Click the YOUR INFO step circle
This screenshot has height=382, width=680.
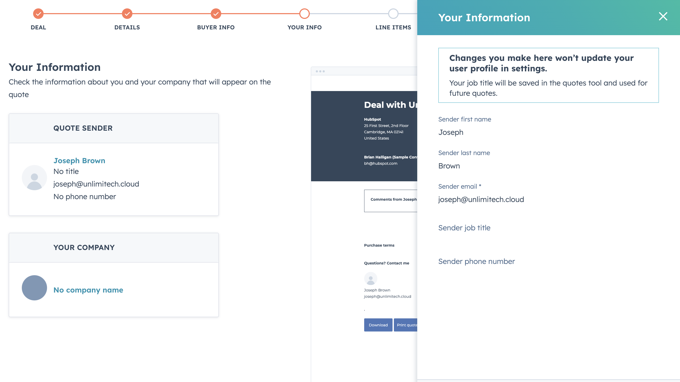coord(304,14)
